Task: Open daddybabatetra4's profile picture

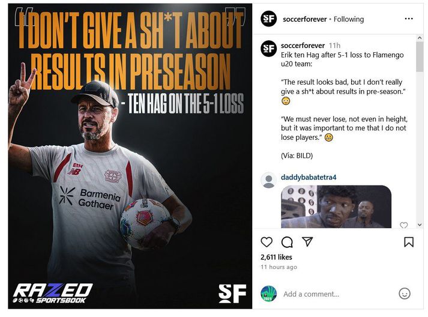Action: [x=268, y=180]
